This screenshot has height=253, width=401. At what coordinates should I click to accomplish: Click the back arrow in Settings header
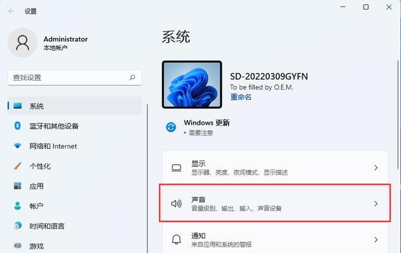11,11
